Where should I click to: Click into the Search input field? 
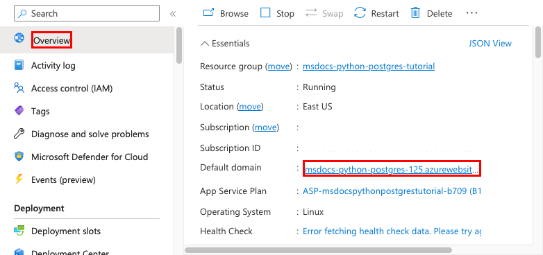point(87,13)
